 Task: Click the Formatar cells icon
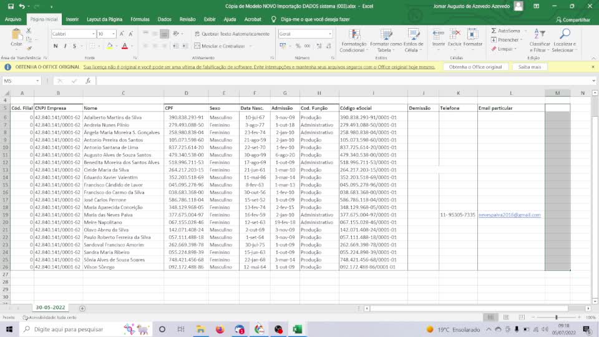tap(472, 34)
